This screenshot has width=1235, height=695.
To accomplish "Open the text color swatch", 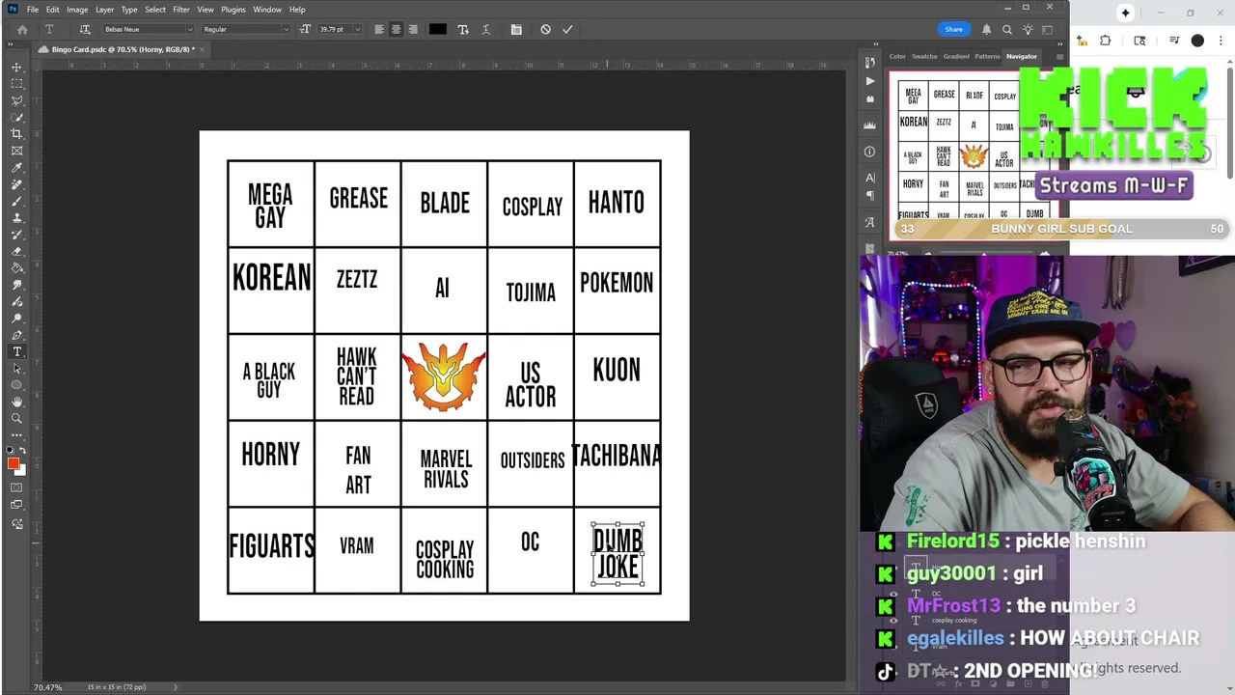I will click(x=438, y=29).
